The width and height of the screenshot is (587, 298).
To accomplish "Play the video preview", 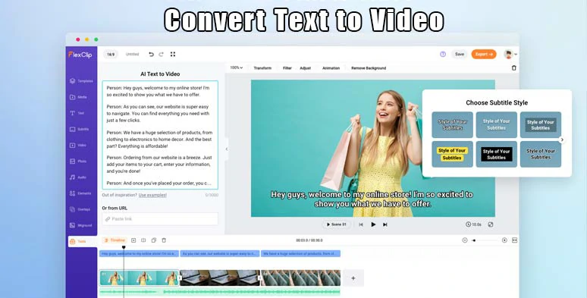I will coord(373,224).
